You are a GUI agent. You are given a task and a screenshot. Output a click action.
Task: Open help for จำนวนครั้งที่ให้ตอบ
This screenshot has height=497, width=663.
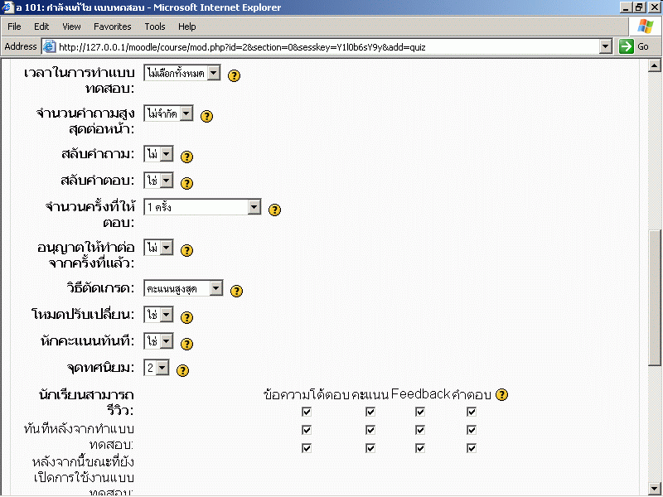click(x=275, y=210)
